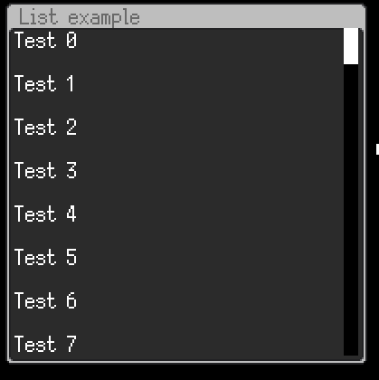
Task: Highlight the Test 4 entry
Action: pyautogui.click(x=176, y=214)
